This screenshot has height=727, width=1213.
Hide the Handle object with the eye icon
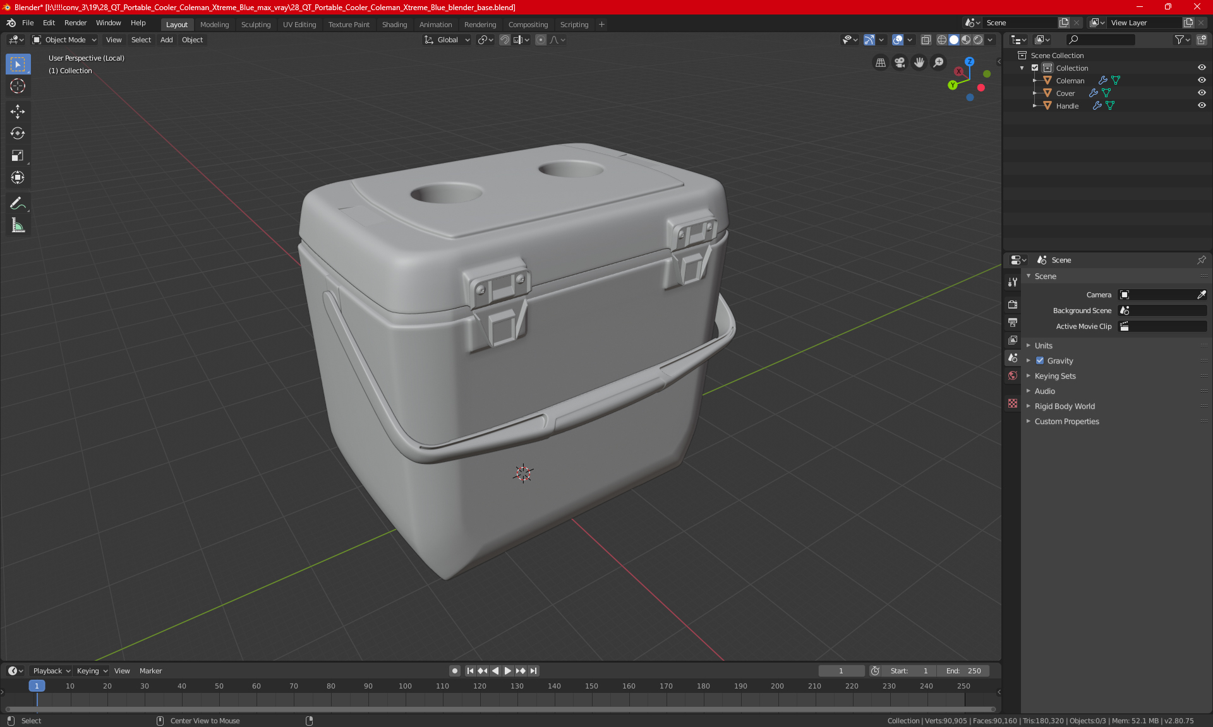click(1202, 105)
